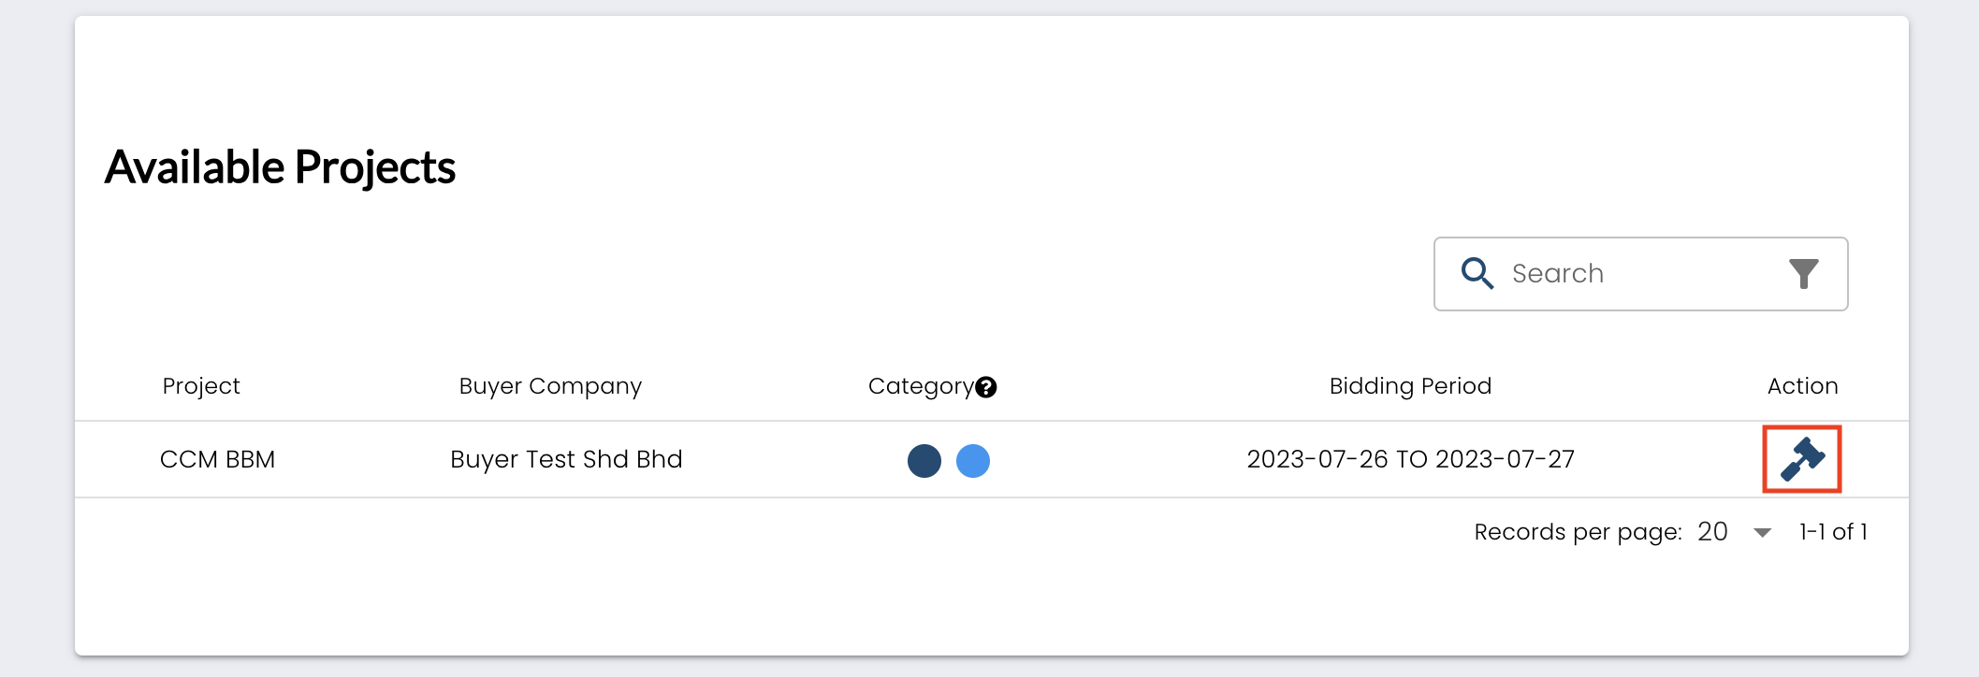
Task: Focus the Search text field
Action: [1637, 273]
